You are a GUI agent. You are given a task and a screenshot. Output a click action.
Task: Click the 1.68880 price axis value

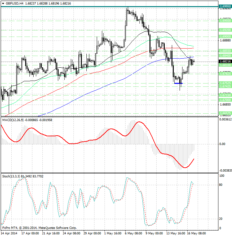225,40
